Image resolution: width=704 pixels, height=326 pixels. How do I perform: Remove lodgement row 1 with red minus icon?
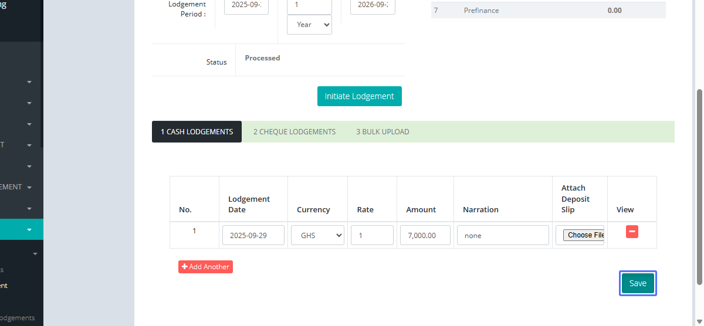coord(632,232)
